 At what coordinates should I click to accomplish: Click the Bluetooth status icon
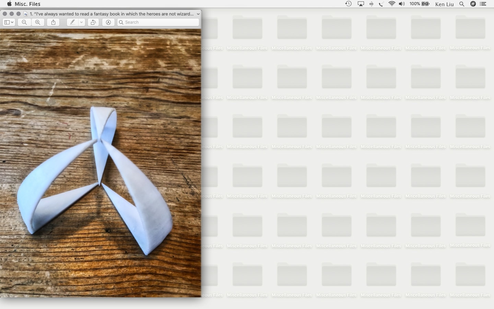click(371, 4)
